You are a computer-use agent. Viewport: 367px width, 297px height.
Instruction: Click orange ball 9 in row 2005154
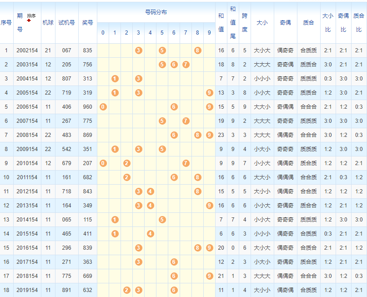tap(209, 92)
